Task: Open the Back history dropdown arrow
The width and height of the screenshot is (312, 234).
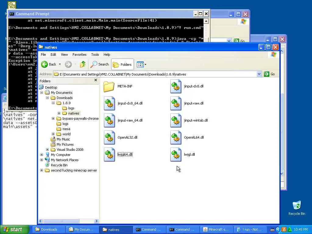Action: 60,64
